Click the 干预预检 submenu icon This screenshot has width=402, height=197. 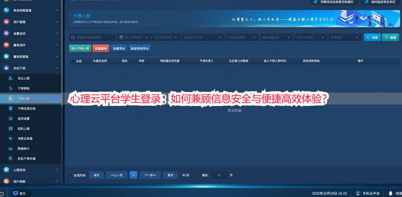[11, 88]
